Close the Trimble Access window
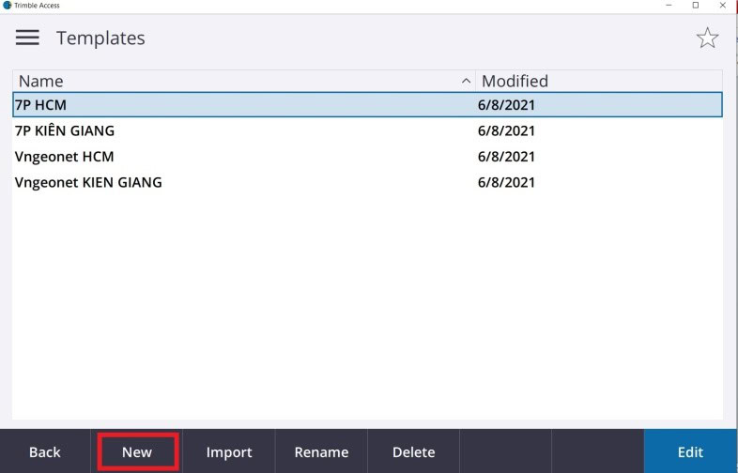This screenshot has width=738, height=473. [722, 6]
